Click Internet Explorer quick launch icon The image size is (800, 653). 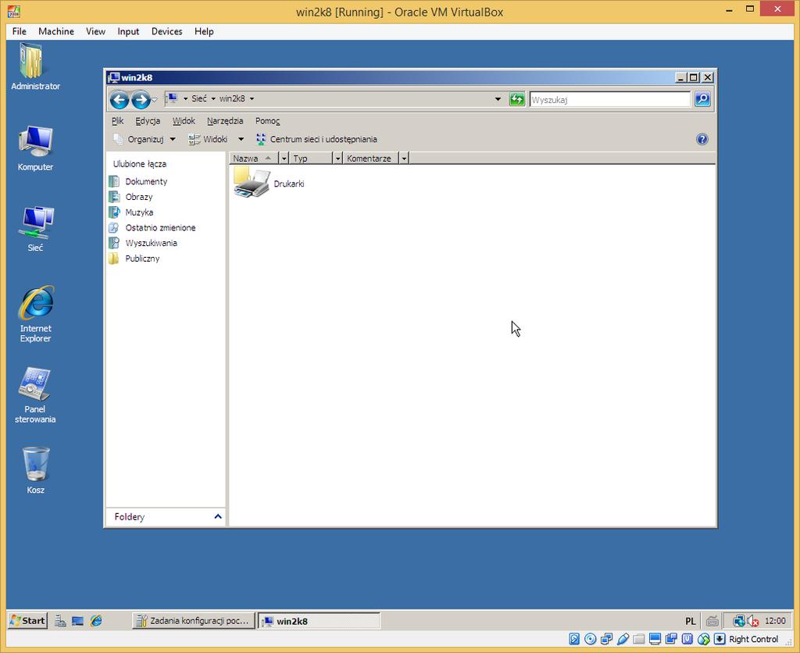[x=96, y=621]
